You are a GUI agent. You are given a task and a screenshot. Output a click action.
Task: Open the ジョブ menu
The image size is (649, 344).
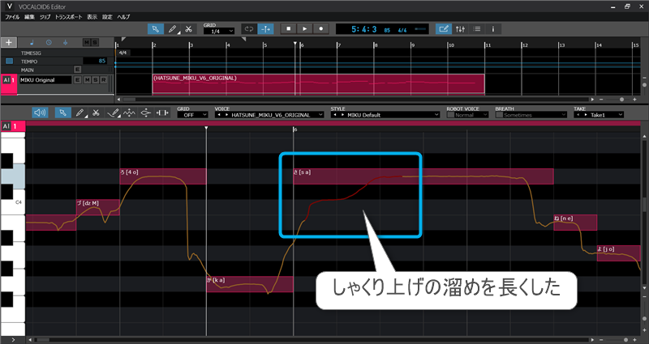[45, 17]
